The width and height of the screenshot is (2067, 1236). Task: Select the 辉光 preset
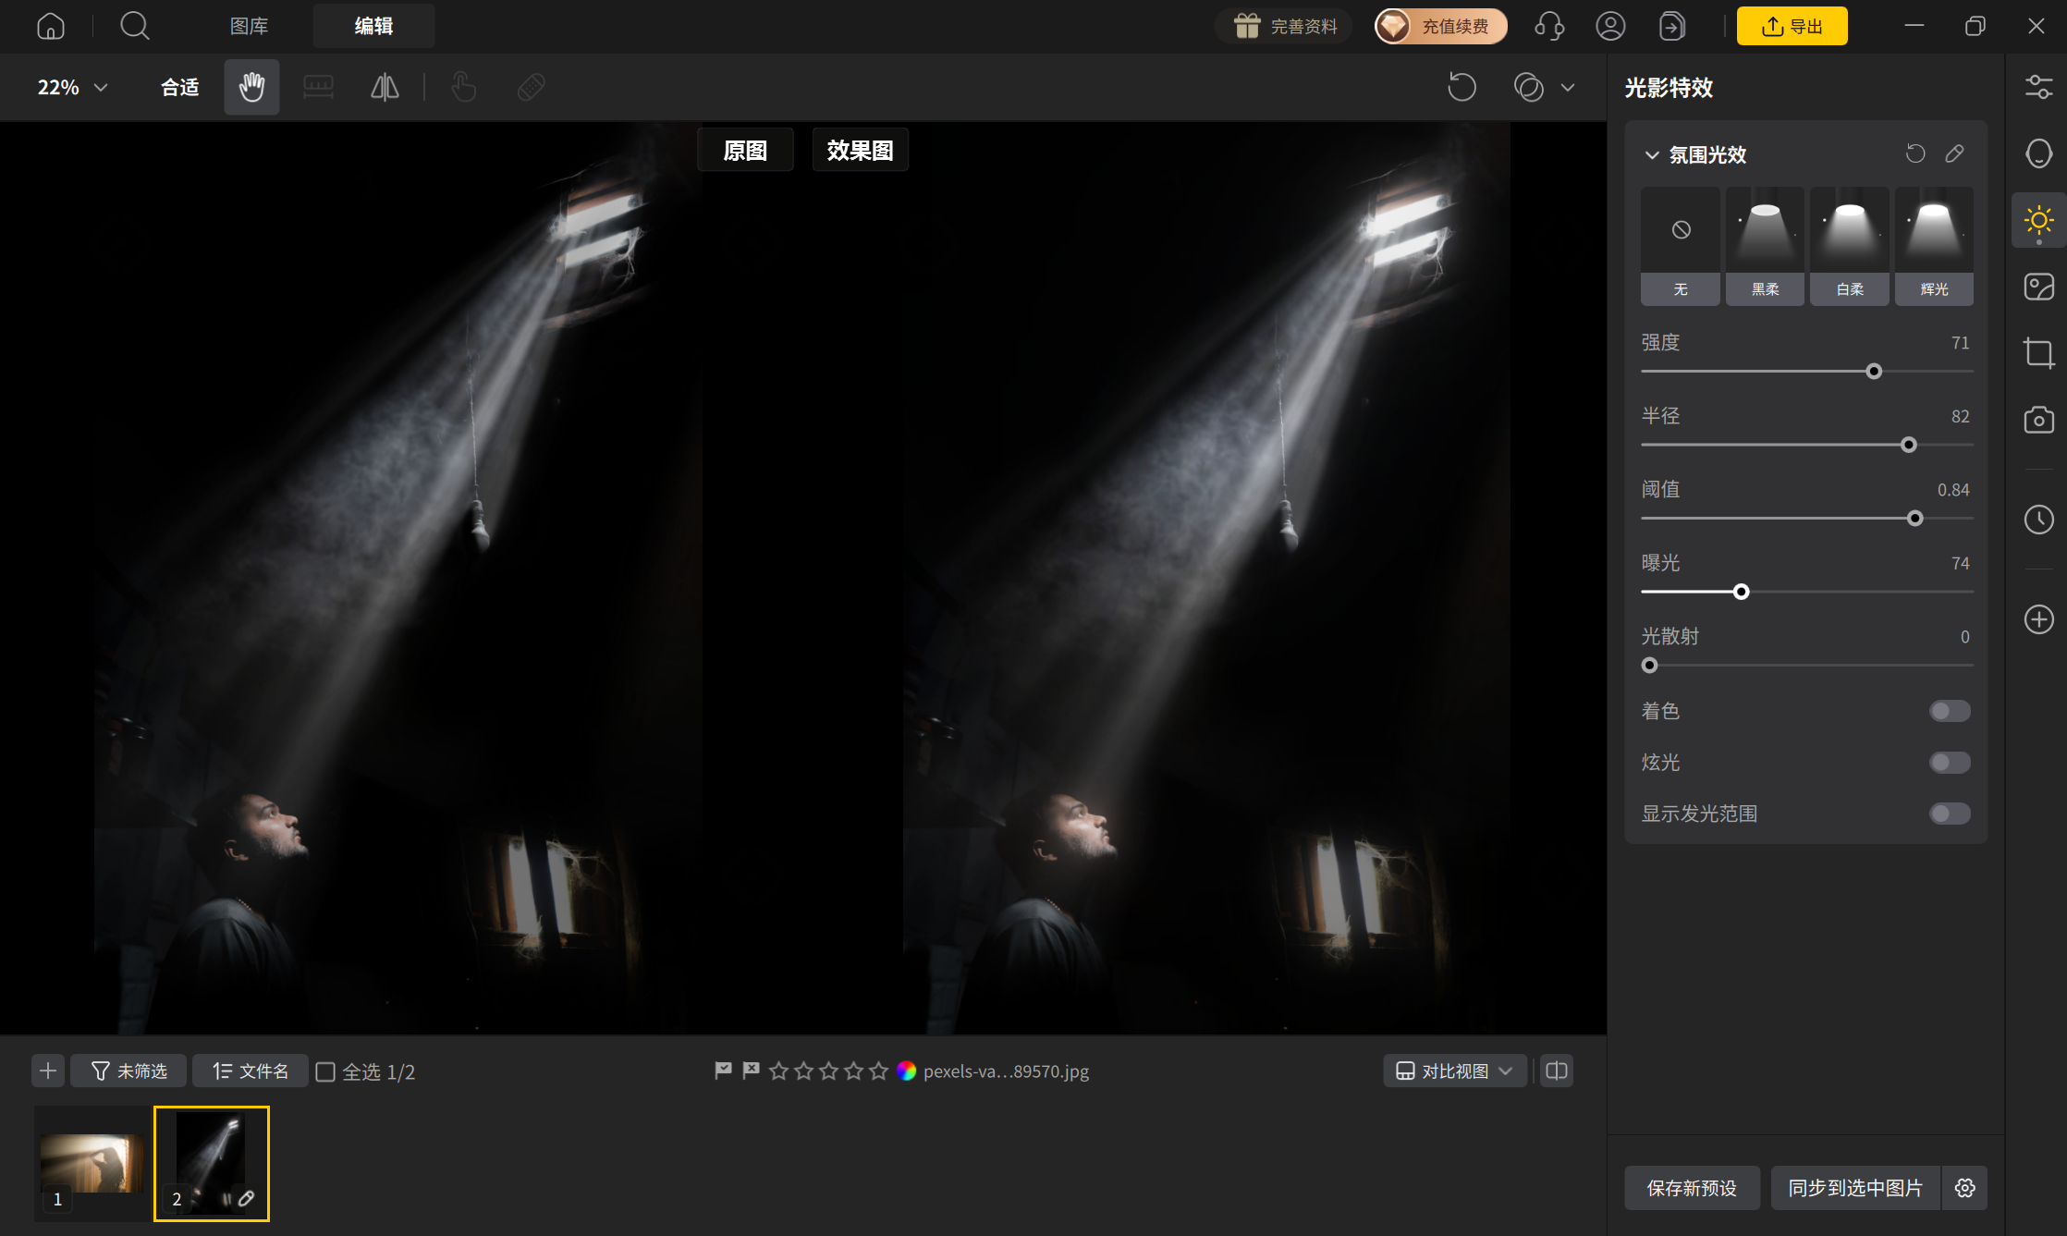(x=1934, y=246)
